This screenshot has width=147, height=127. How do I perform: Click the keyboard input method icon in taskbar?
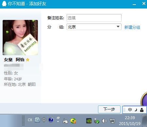coord(37,120)
